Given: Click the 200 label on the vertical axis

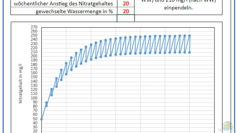Looking at the screenshot, I should (33, 56).
